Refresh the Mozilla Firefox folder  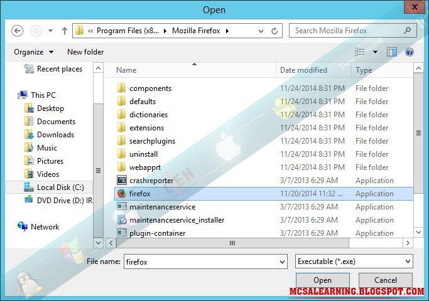[274, 31]
